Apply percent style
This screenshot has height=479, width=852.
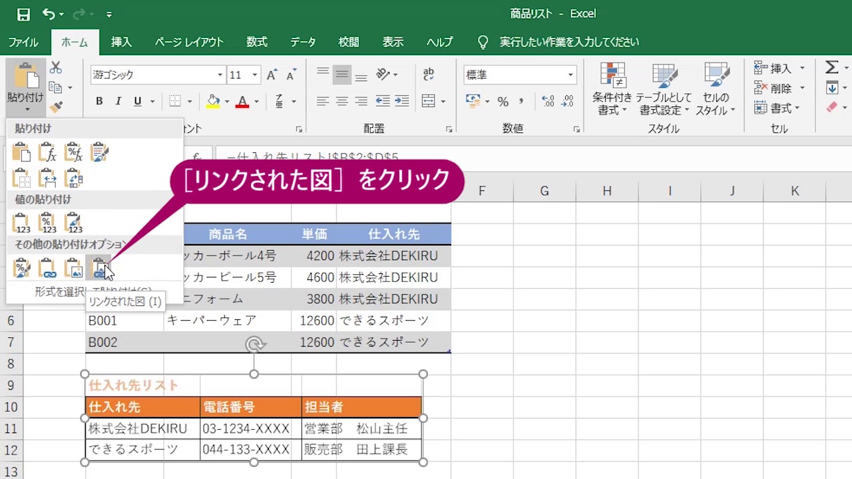(503, 101)
